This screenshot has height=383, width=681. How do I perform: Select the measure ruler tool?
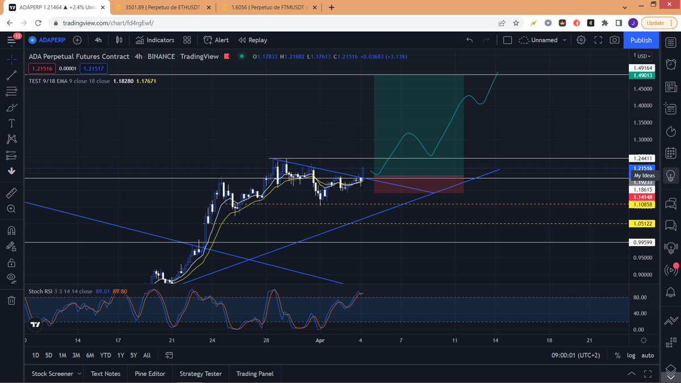(11, 193)
